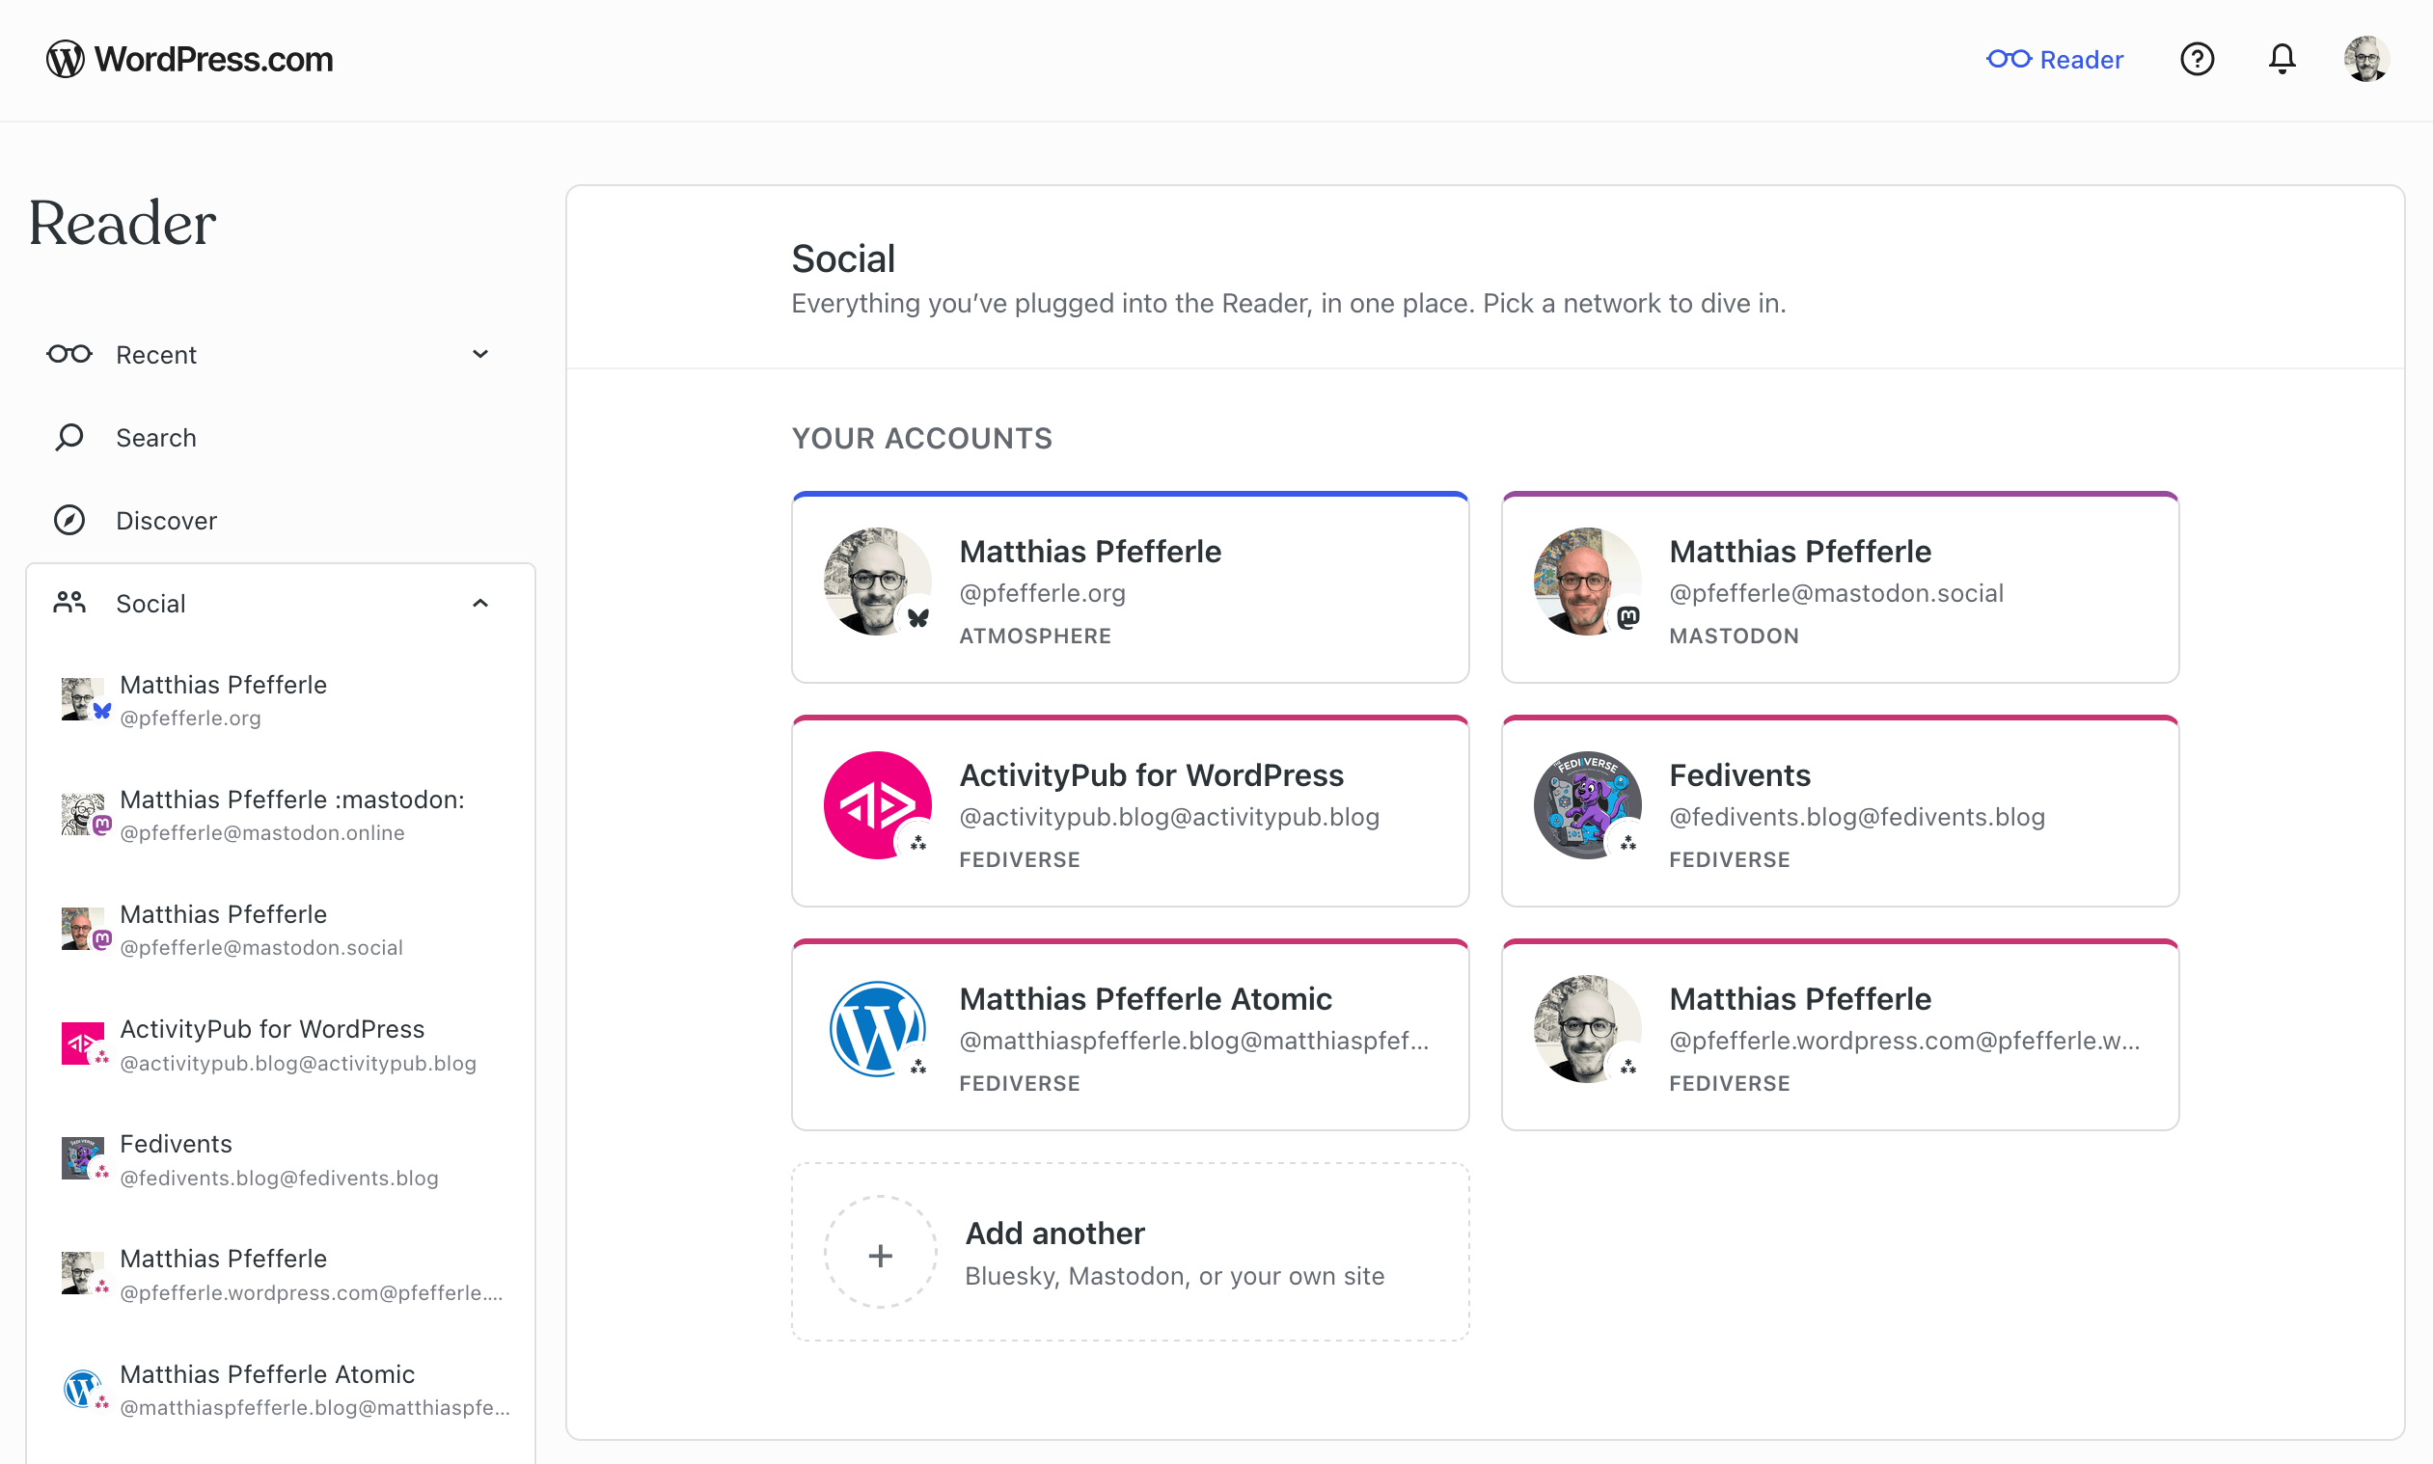Click avatar on Mastodon card
This screenshot has width=2433, height=1464.
(x=1587, y=581)
